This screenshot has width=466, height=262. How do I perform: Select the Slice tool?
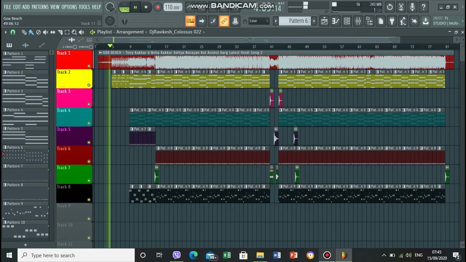pyautogui.click(x=60, y=32)
